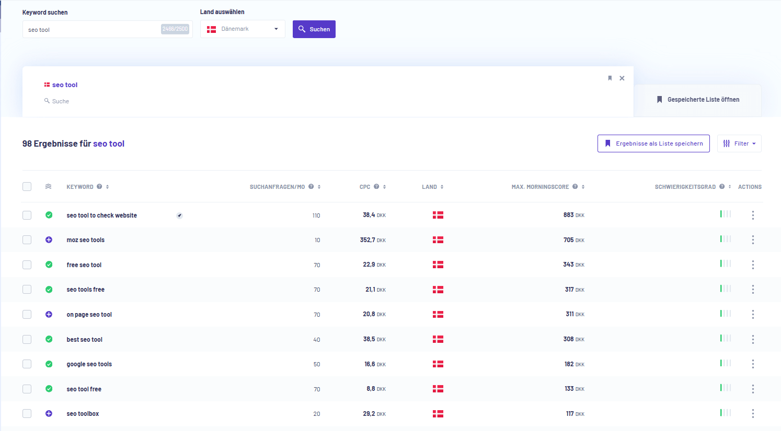This screenshot has width=781, height=431.
Task: Click the seo tool link in search card
Action: click(x=65, y=85)
